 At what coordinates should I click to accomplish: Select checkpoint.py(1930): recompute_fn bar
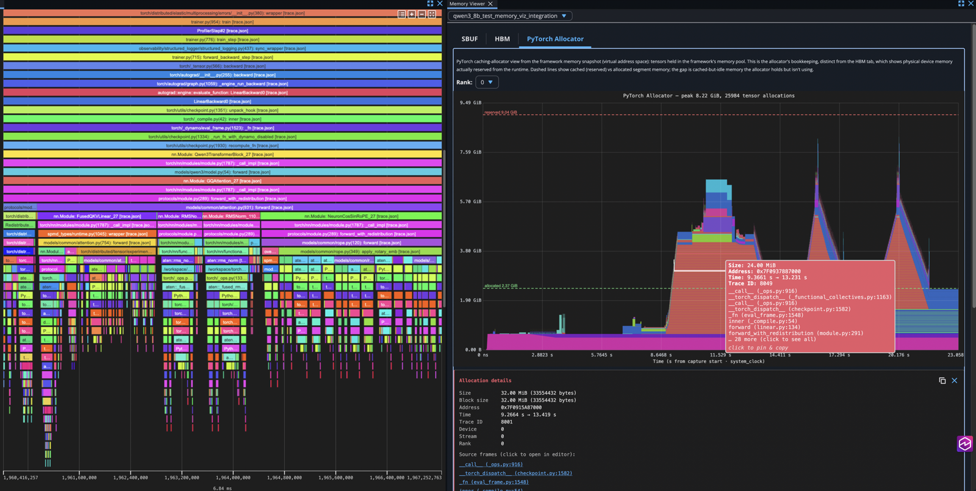pos(222,146)
